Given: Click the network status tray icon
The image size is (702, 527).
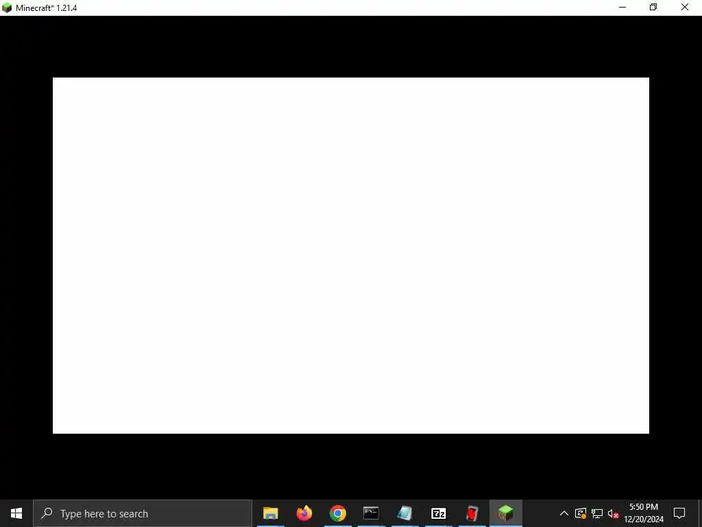Looking at the screenshot, I should tap(597, 513).
